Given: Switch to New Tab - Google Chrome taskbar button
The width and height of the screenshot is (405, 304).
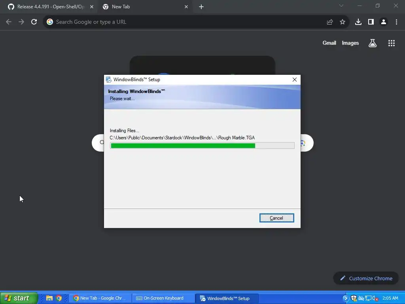Looking at the screenshot, I should point(100,298).
